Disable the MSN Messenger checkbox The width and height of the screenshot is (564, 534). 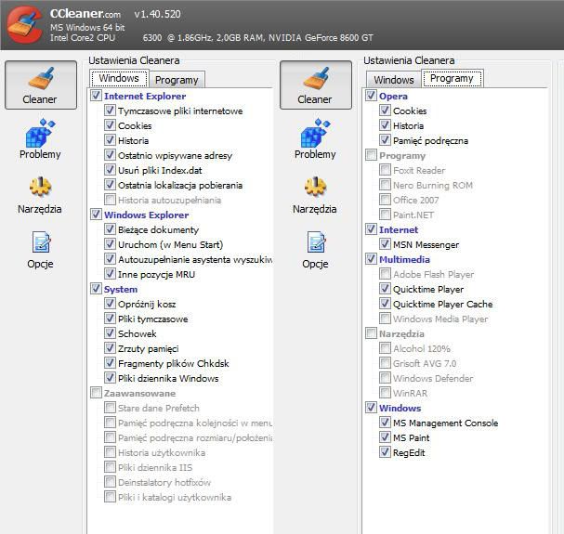tap(386, 245)
